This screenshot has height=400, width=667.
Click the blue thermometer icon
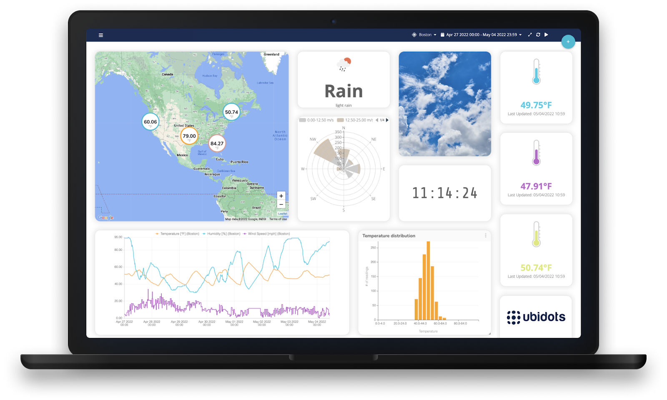[x=537, y=71]
